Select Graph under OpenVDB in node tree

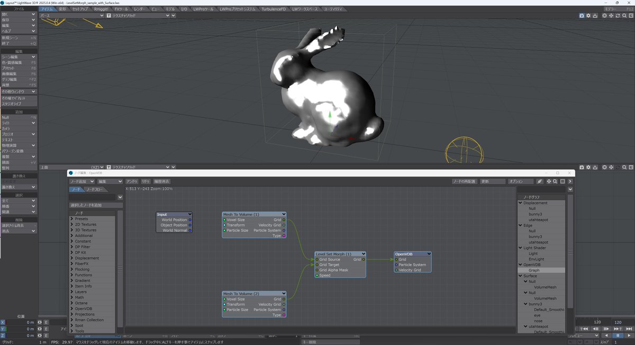point(541,270)
